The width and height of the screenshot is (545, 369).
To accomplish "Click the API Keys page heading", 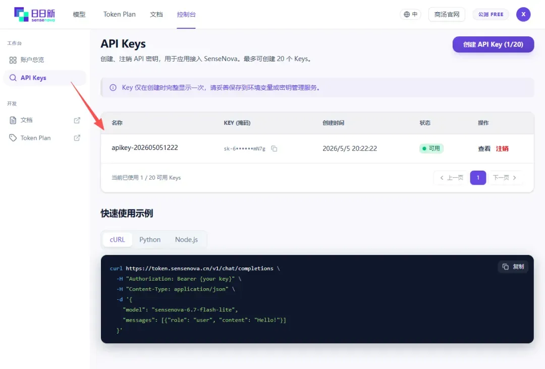I will [x=123, y=44].
